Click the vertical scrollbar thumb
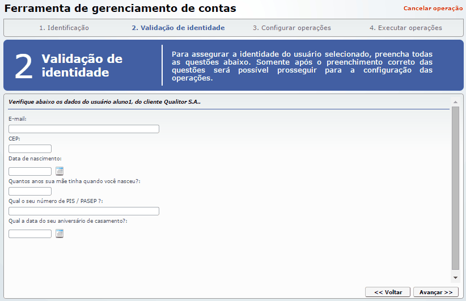The height and width of the screenshot is (301, 466). coord(455,187)
